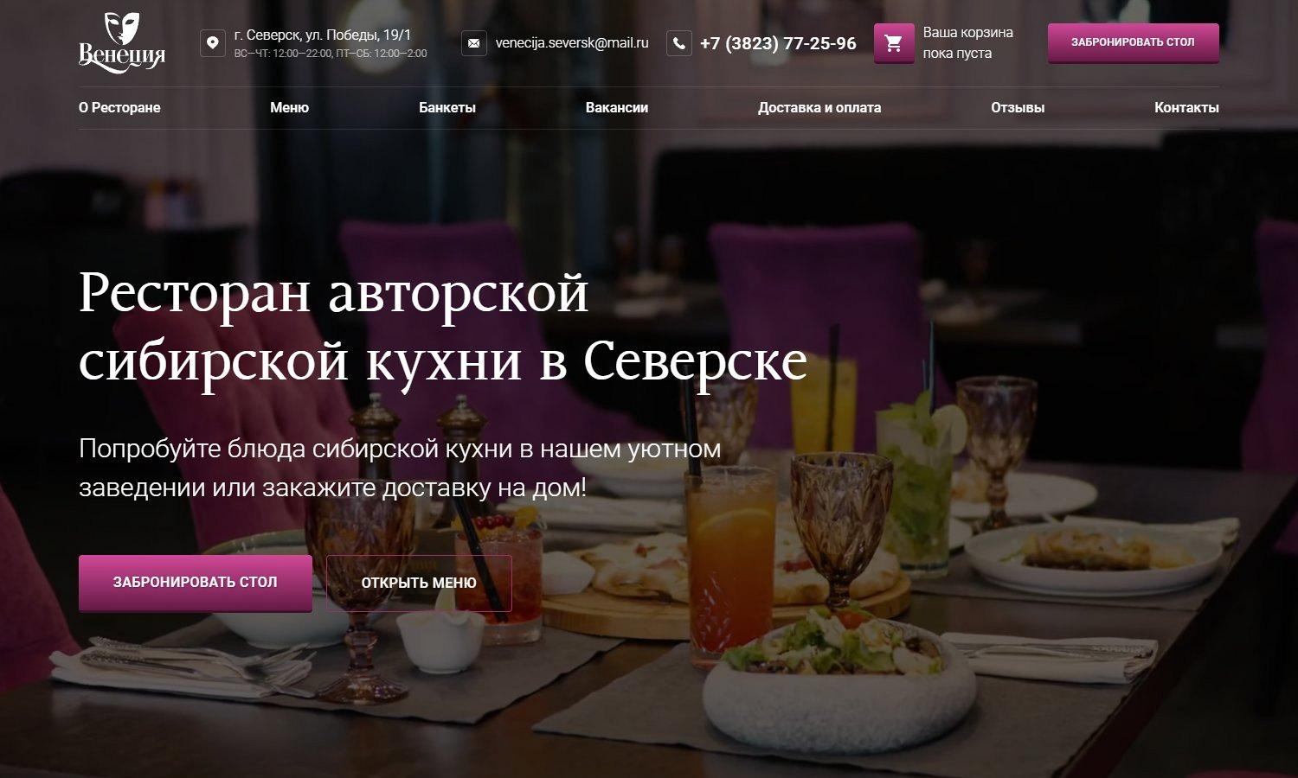Open Доставка и оплата page
The image size is (1298, 778).
coord(819,108)
